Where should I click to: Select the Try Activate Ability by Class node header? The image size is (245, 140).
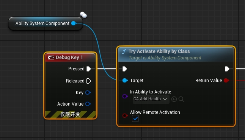(x=176, y=54)
